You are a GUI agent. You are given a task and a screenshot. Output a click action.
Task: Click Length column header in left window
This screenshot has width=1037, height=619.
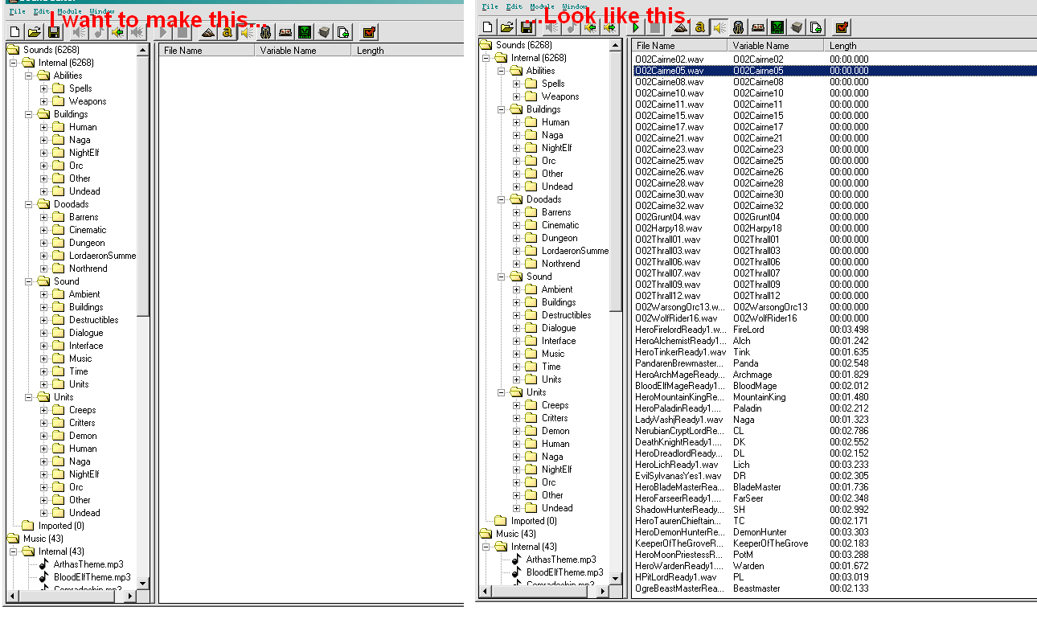[408, 51]
